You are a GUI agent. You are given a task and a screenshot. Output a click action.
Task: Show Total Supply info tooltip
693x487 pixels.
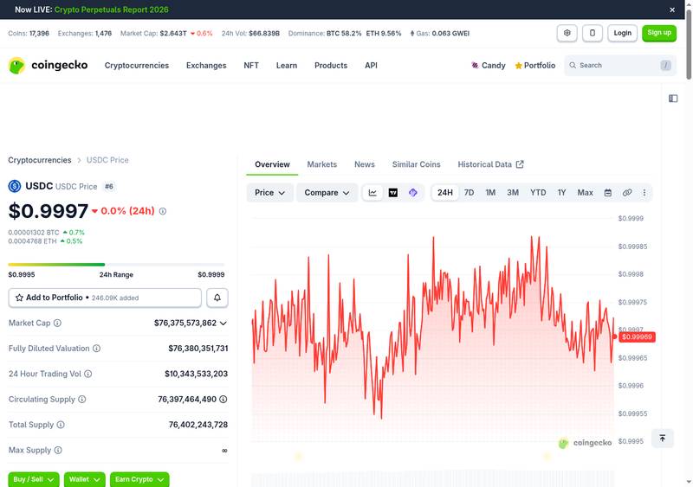[x=61, y=425]
